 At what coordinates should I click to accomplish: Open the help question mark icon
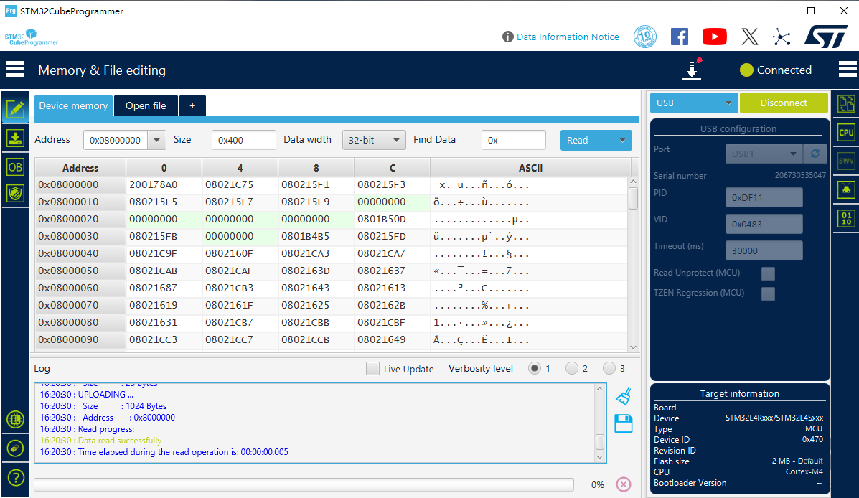click(x=15, y=477)
